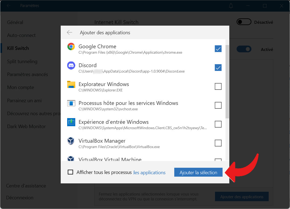Select Explorateur Windows application name
Viewport: 290px width, 209px height.
click(104, 84)
